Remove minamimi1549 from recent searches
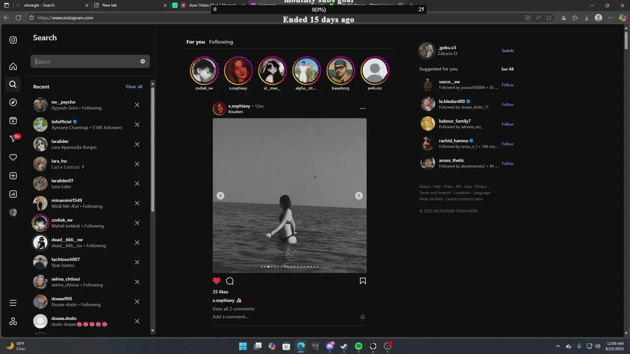Screen dimensions: 630x354 click(x=137, y=203)
